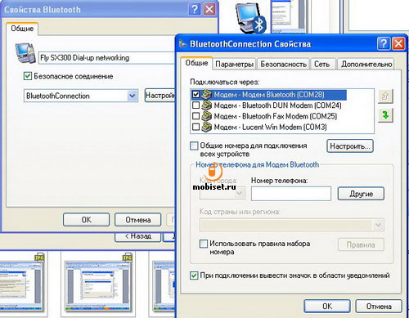Check Bluetooth DUN Modem (COM24) checkbox

point(196,105)
